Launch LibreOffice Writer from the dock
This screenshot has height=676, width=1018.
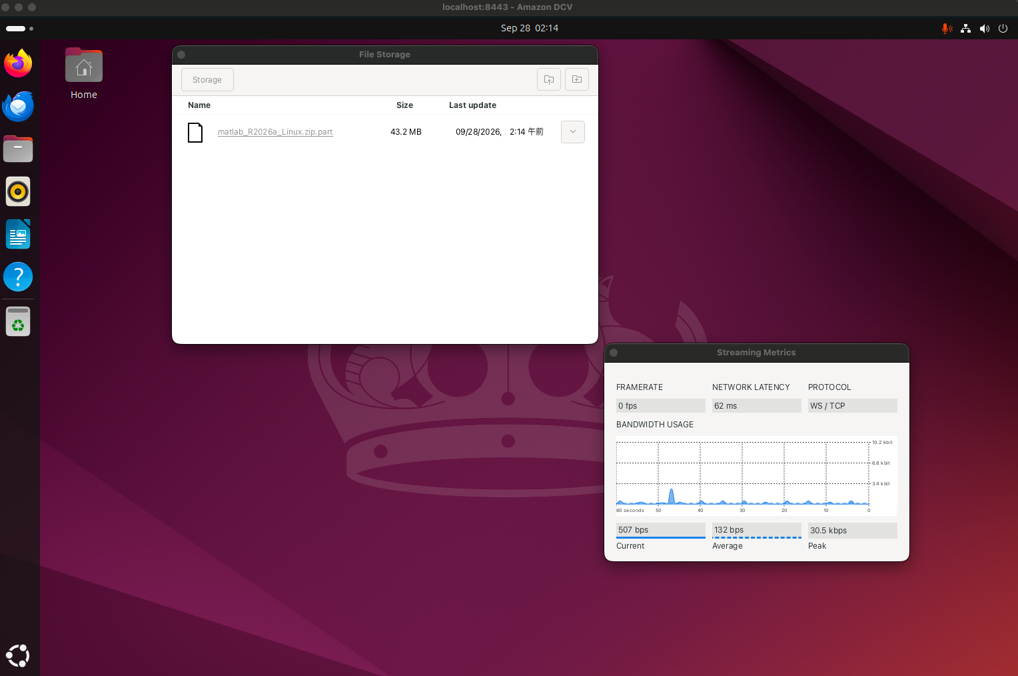[x=18, y=234]
